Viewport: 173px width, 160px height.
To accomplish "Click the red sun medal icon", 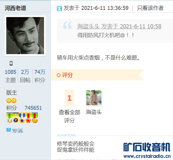I will (28, 118).
